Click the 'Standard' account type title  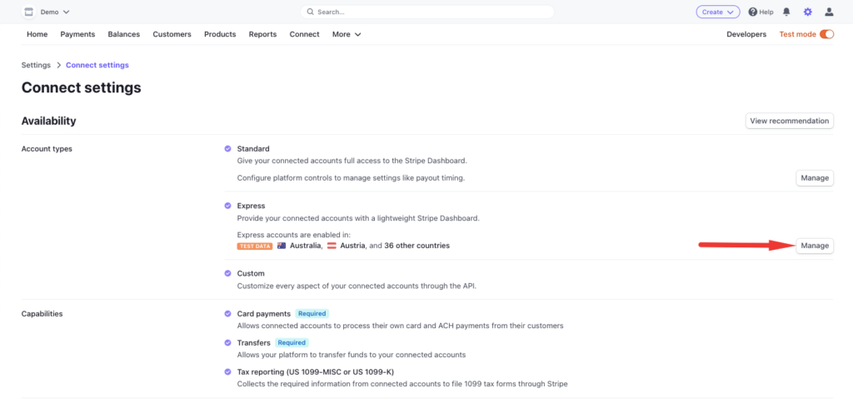pos(253,148)
